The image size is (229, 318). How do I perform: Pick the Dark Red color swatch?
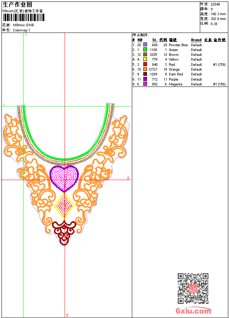pos(145,74)
